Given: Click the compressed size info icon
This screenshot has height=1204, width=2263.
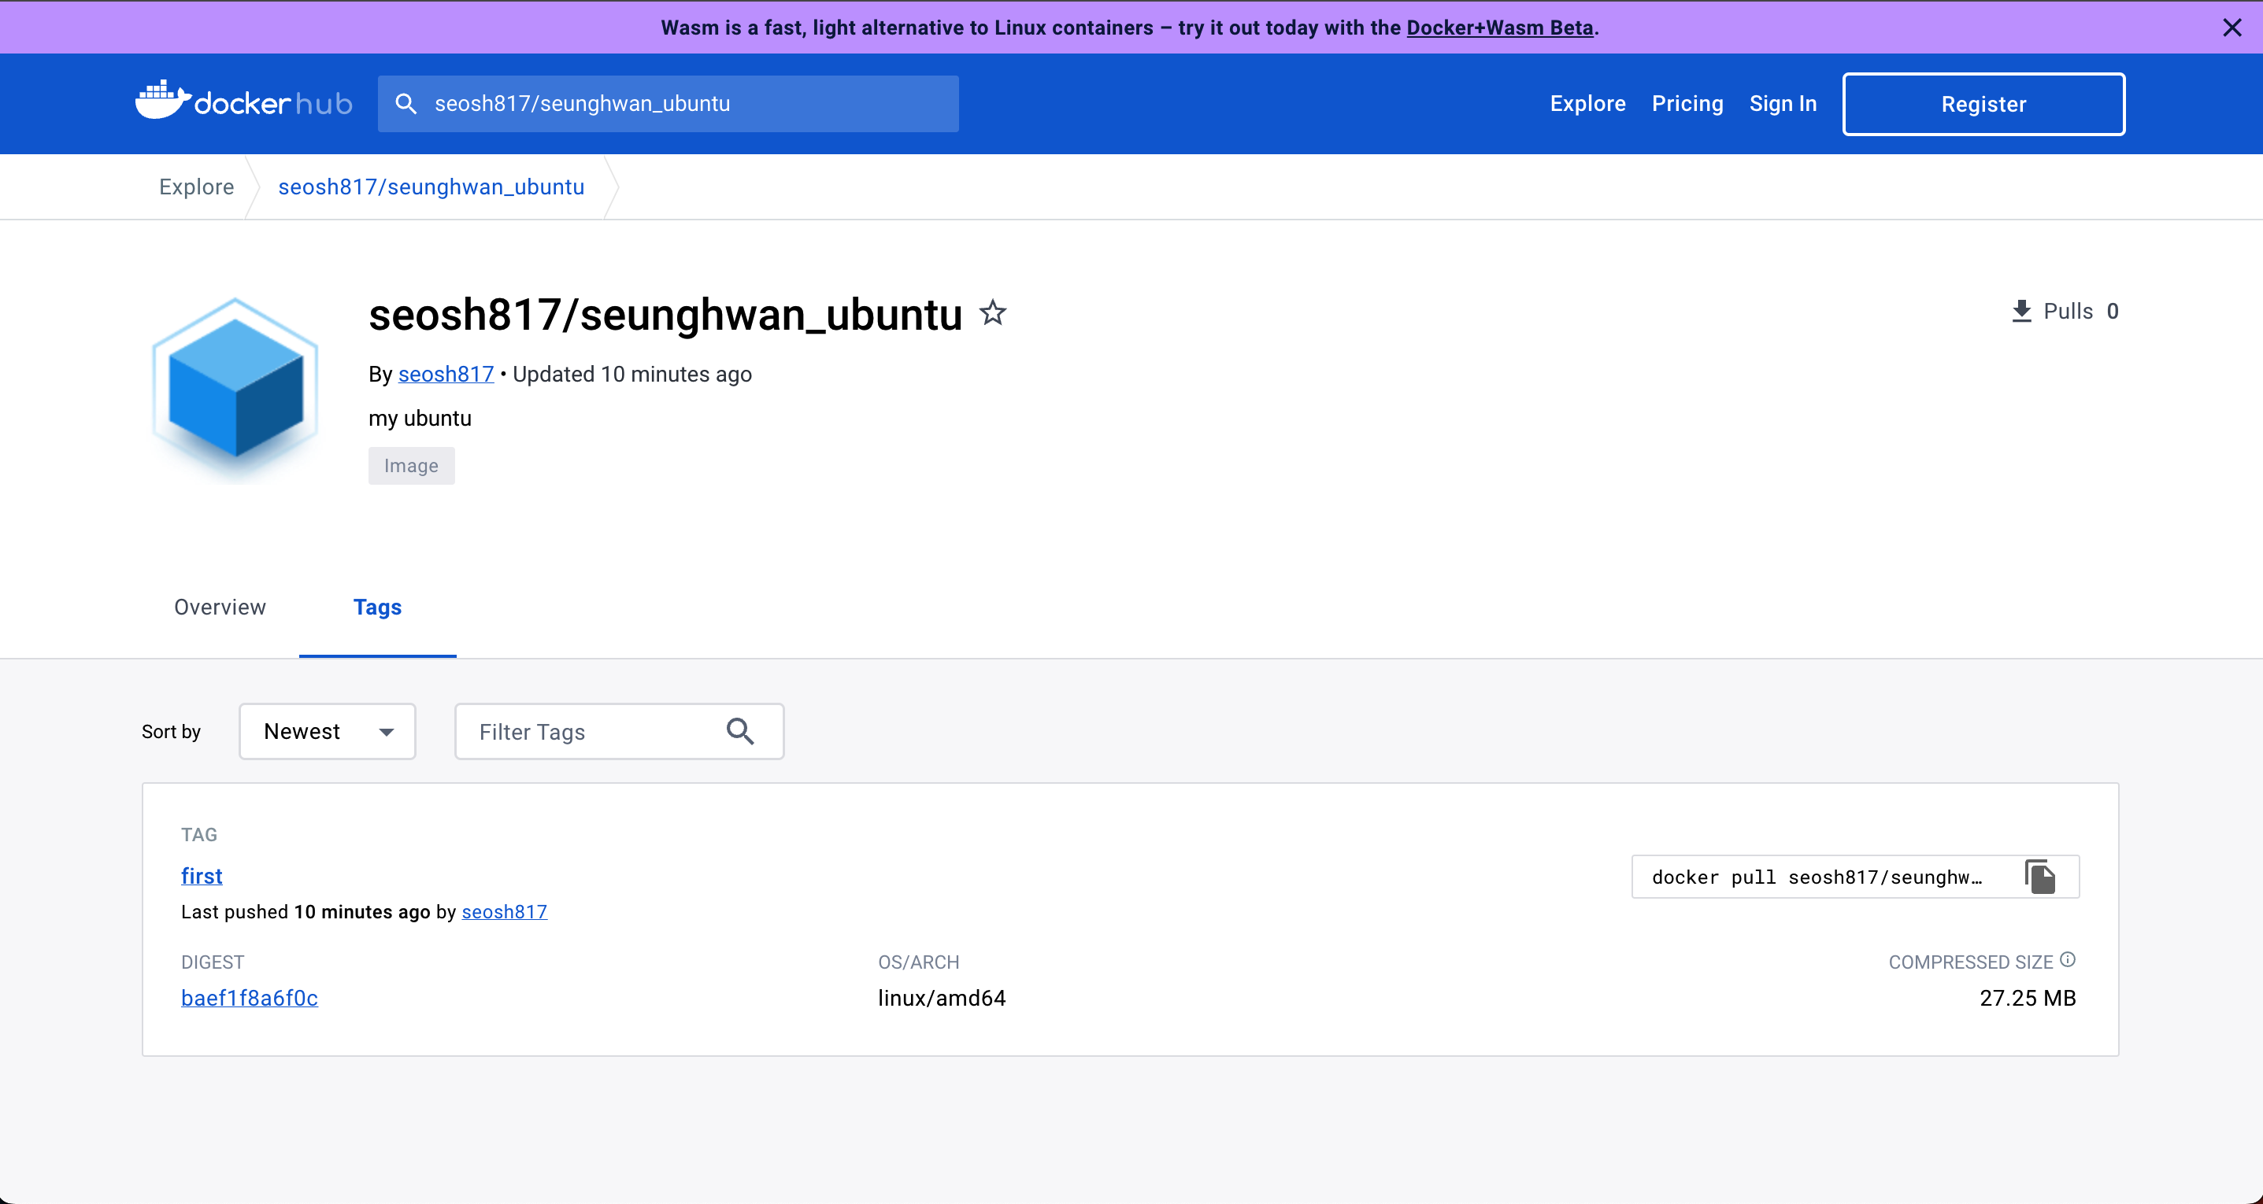Looking at the screenshot, I should [2068, 959].
